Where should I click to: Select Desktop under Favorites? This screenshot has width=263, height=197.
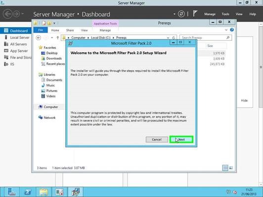52,53
